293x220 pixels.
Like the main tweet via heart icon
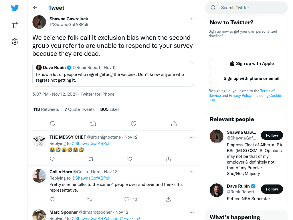point(133,124)
